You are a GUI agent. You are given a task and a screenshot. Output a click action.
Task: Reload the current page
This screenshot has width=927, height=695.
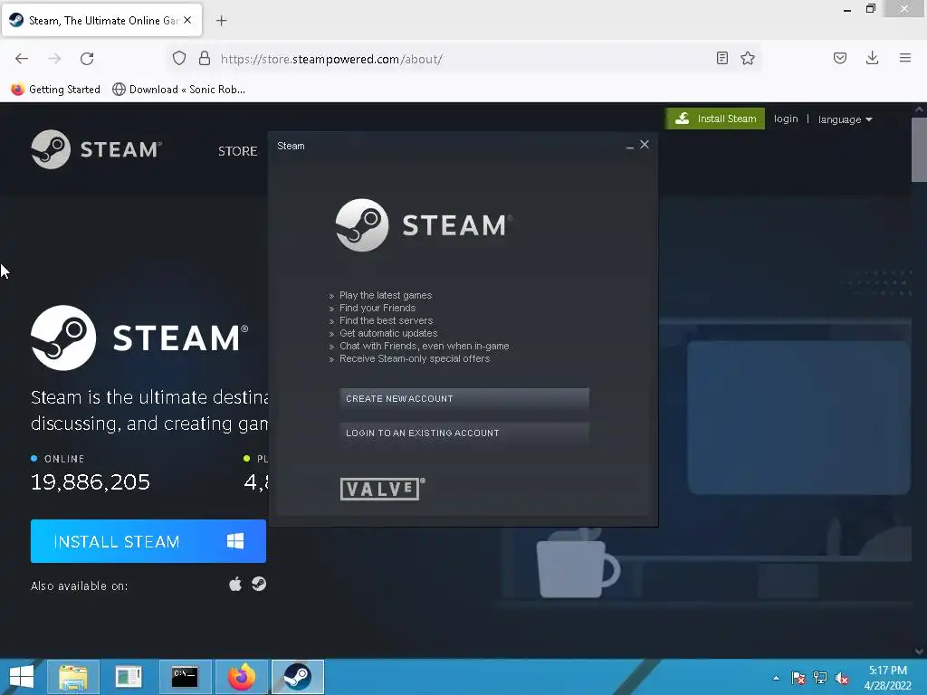pos(87,59)
